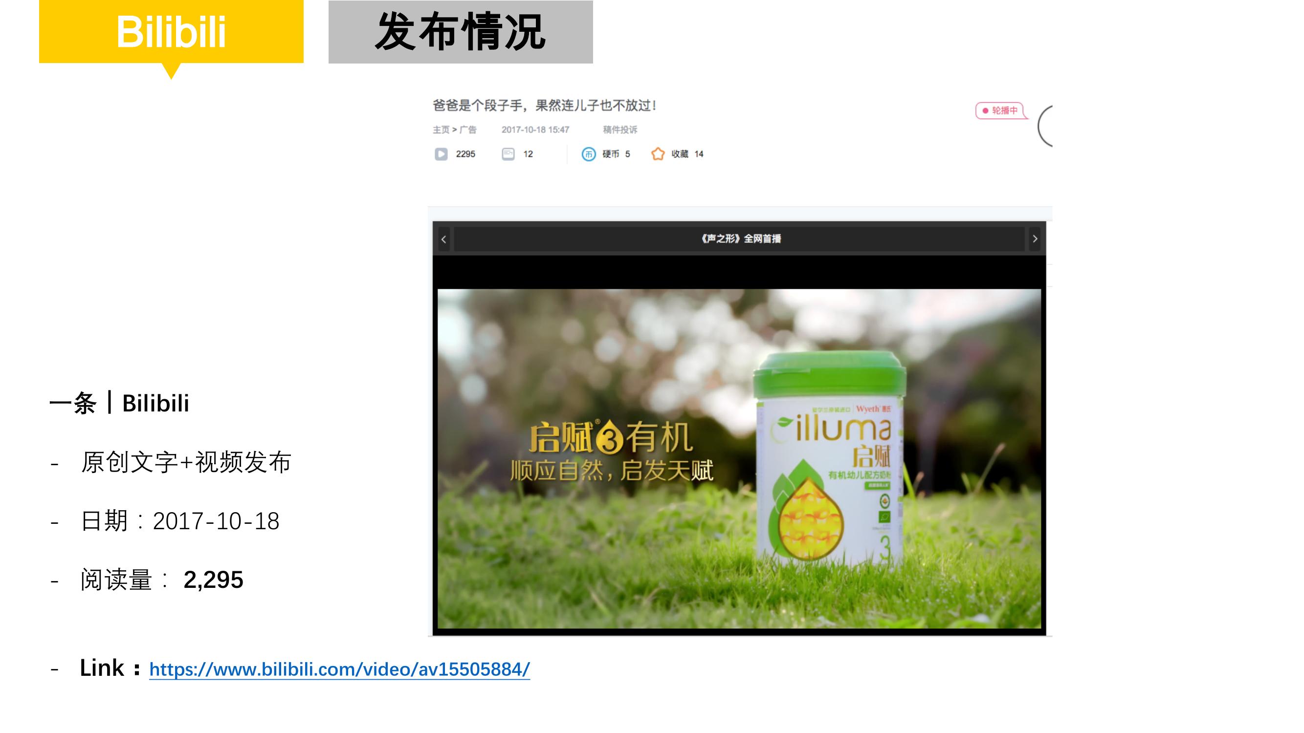
Task: Open the bilibili.com/video/av15505884 link
Action: click(x=340, y=669)
